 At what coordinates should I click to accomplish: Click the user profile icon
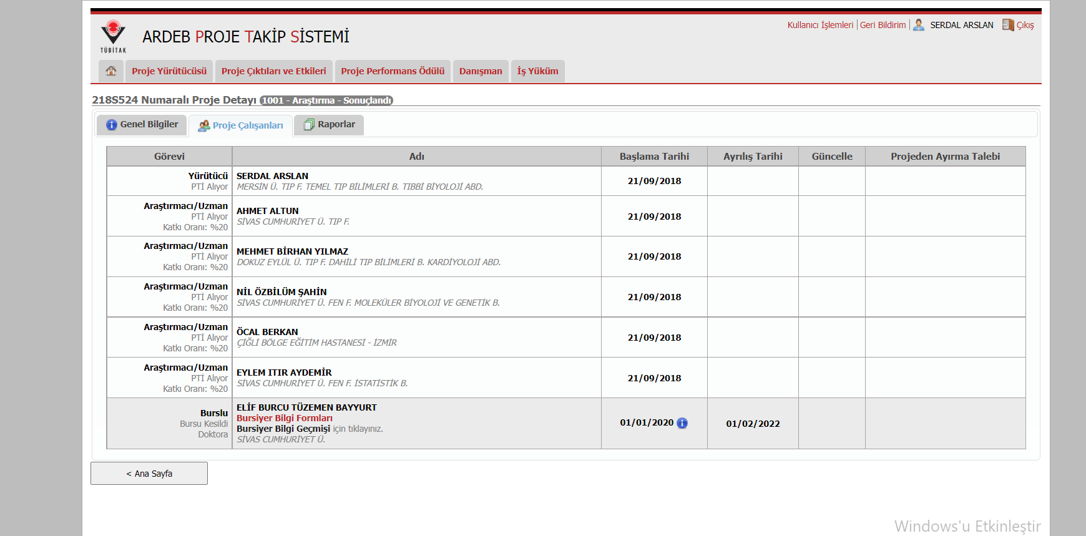[919, 25]
